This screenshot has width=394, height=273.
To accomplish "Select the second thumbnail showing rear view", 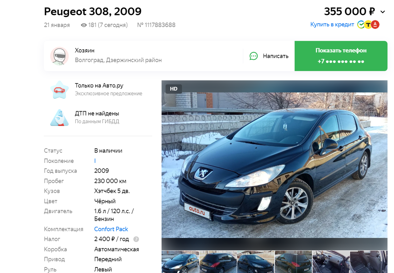I will coord(218,262).
